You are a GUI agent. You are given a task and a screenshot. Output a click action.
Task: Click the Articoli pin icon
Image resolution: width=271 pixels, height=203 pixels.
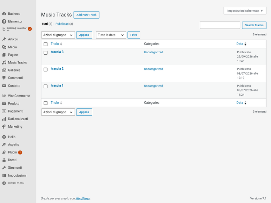point(4,39)
